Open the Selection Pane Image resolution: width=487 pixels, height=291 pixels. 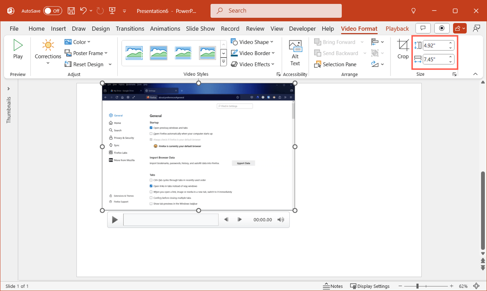coord(335,64)
